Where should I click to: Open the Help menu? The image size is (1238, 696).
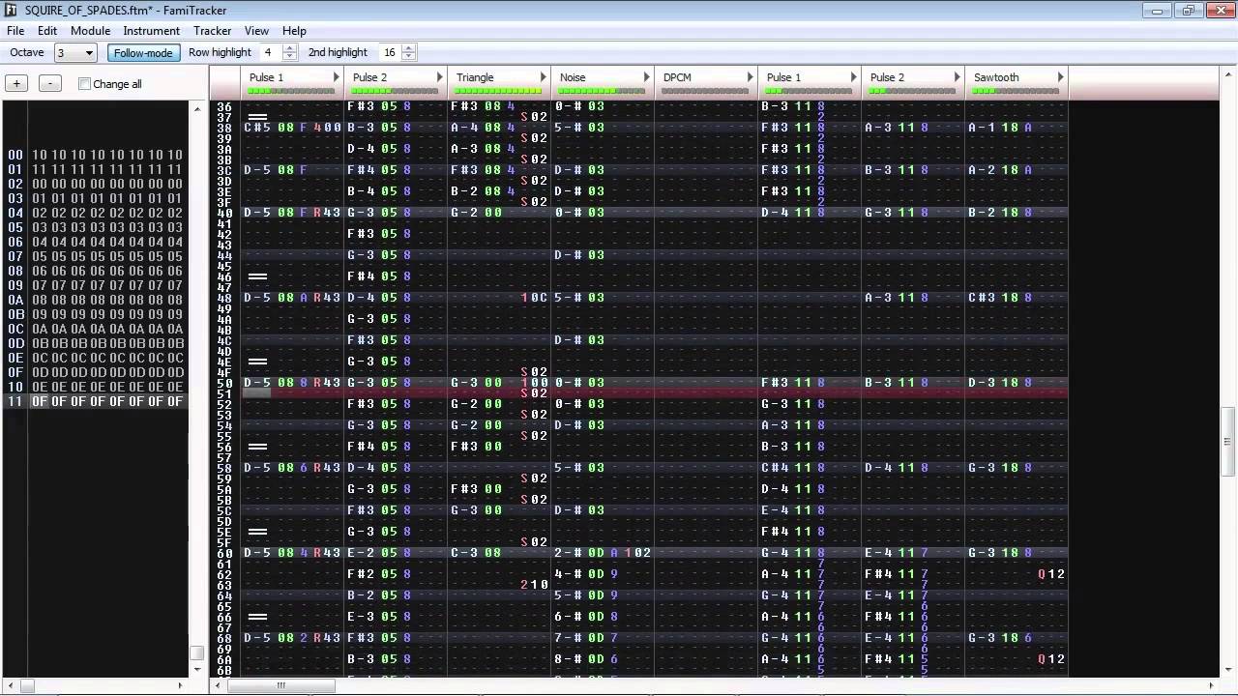point(294,31)
